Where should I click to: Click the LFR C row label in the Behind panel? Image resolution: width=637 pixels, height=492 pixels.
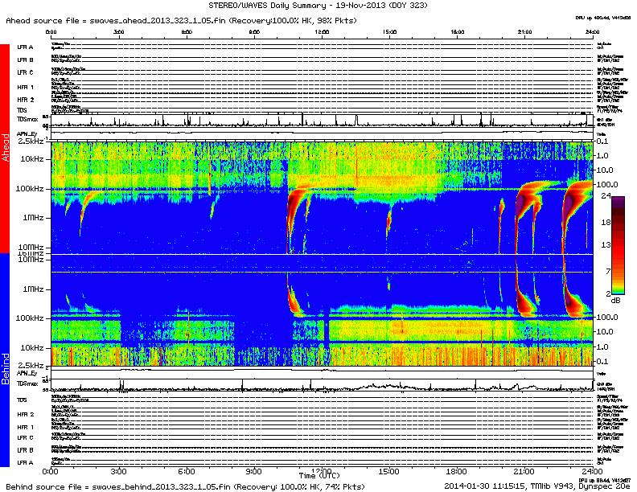pos(25,437)
